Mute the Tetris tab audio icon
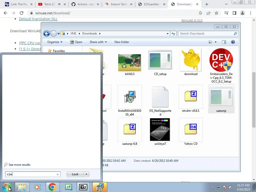This screenshot has height=192, width=256. (x=59, y=4)
